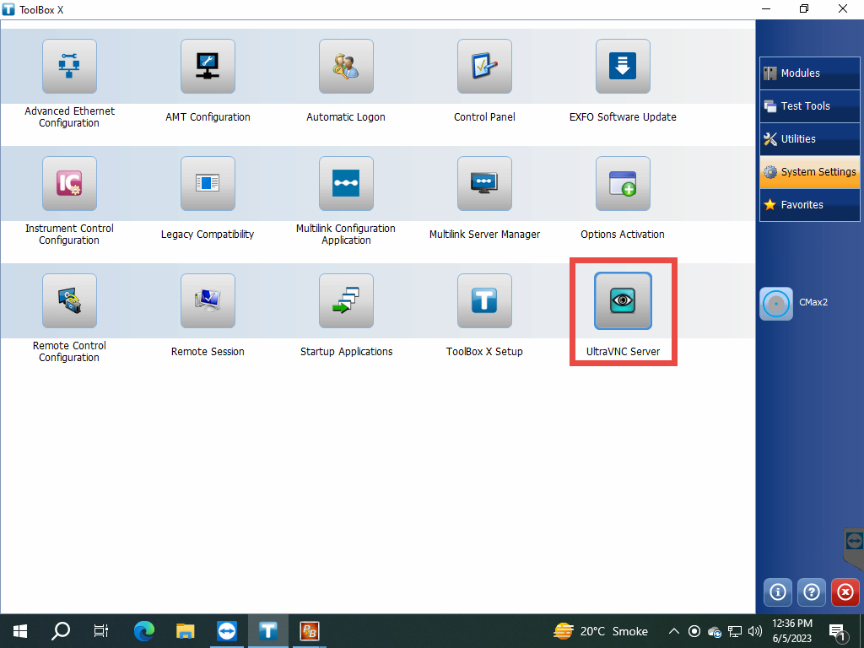Image resolution: width=864 pixels, height=648 pixels.
Task: Launch AMT Configuration
Action: 208,66
